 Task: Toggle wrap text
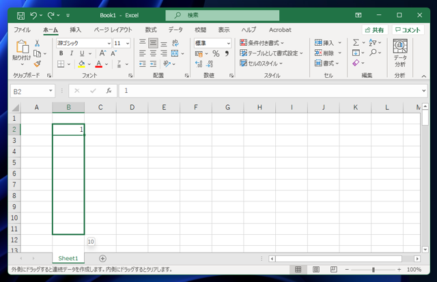tap(175, 42)
